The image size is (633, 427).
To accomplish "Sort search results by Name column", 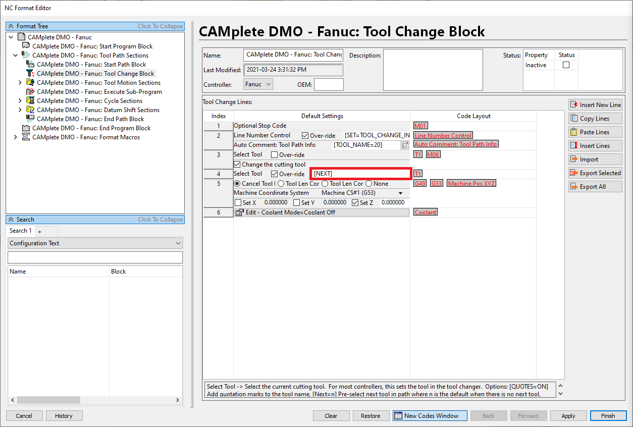I will click(59, 272).
